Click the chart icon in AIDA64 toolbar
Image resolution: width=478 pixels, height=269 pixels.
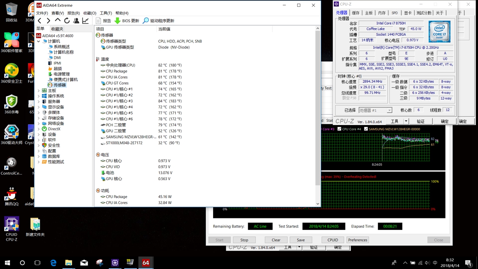(85, 20)
